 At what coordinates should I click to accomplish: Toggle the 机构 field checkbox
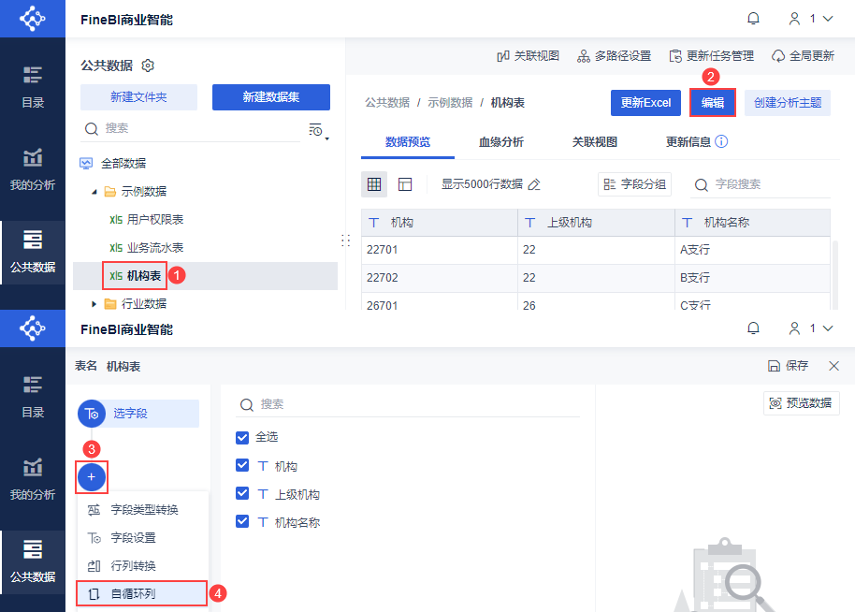242,465
